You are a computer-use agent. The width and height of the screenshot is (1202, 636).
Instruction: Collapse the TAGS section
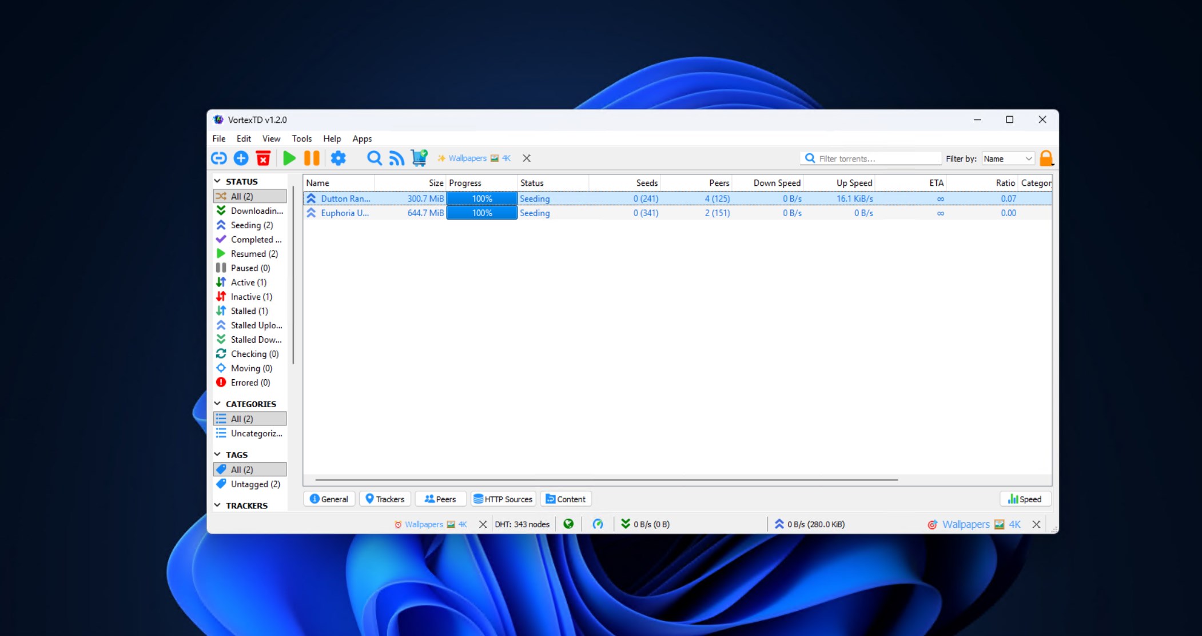[217, 454]
